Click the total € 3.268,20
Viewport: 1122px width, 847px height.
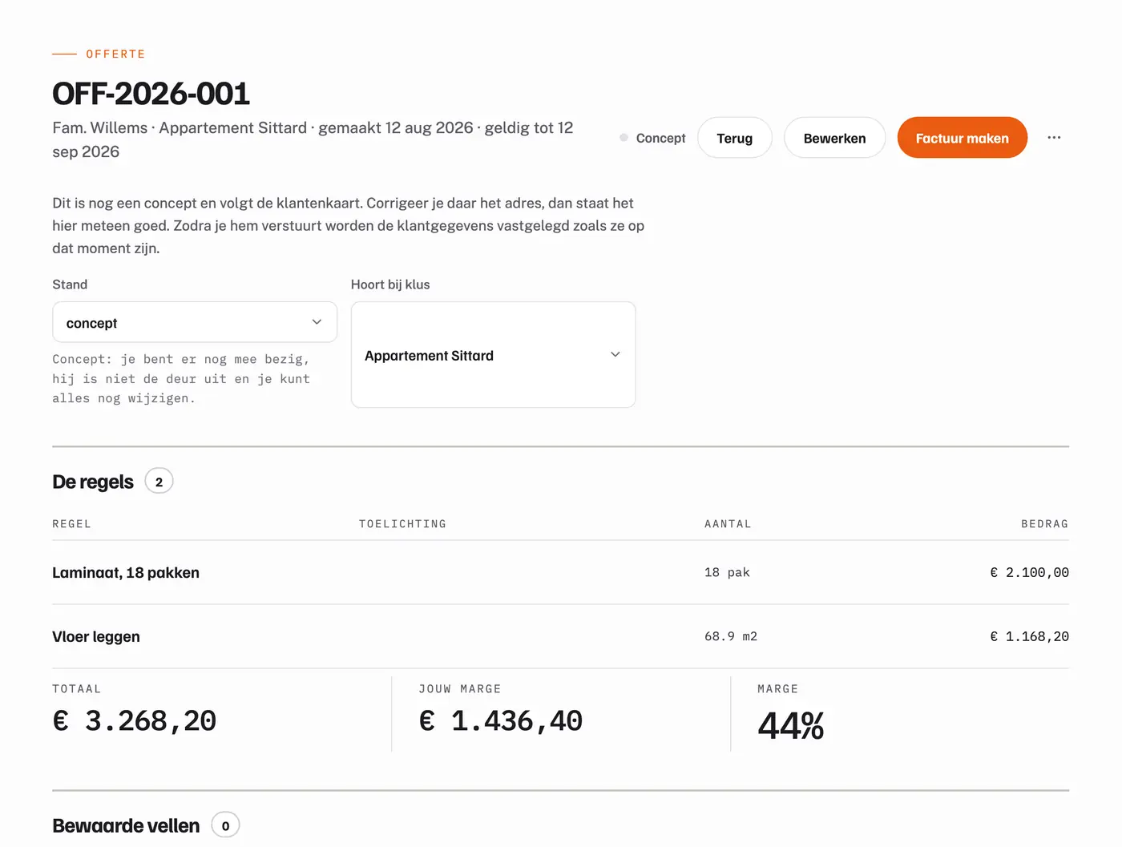pyautogui.click(x=135, y=721)
